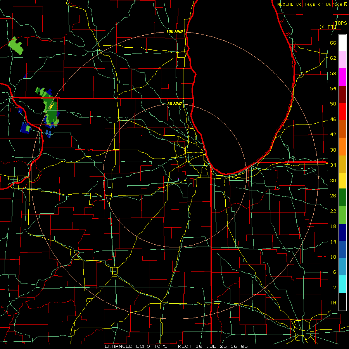Click the black threshold swatch at legend bottom
Image resolution: width=349 pixels, height=349 pixels.
click(x=342, y=302)
